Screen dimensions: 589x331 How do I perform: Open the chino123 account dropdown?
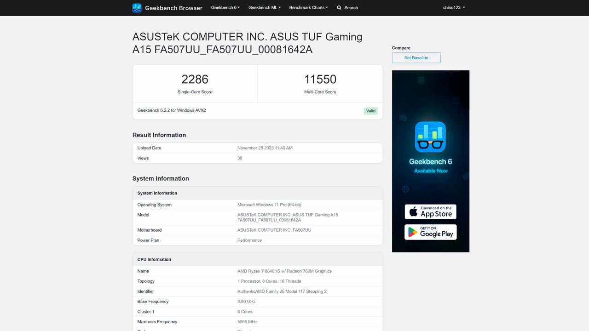pyautogui.click(x=454, y=8)
